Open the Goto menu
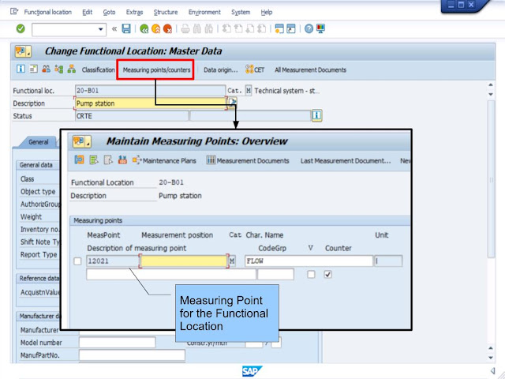This screenshot has width=505, height=379. 109,13
